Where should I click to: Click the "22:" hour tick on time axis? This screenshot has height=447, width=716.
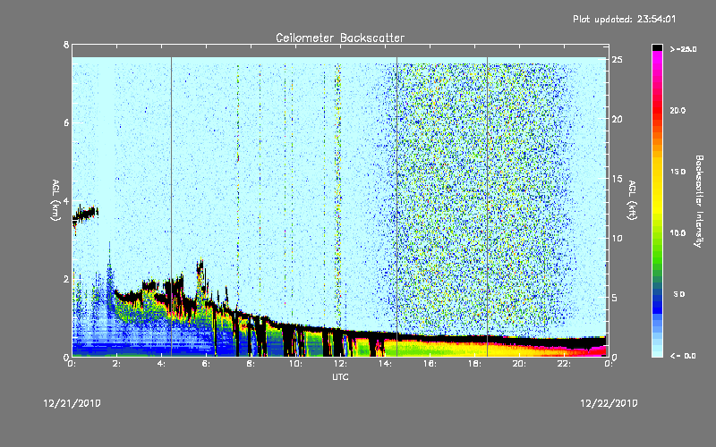565,364
